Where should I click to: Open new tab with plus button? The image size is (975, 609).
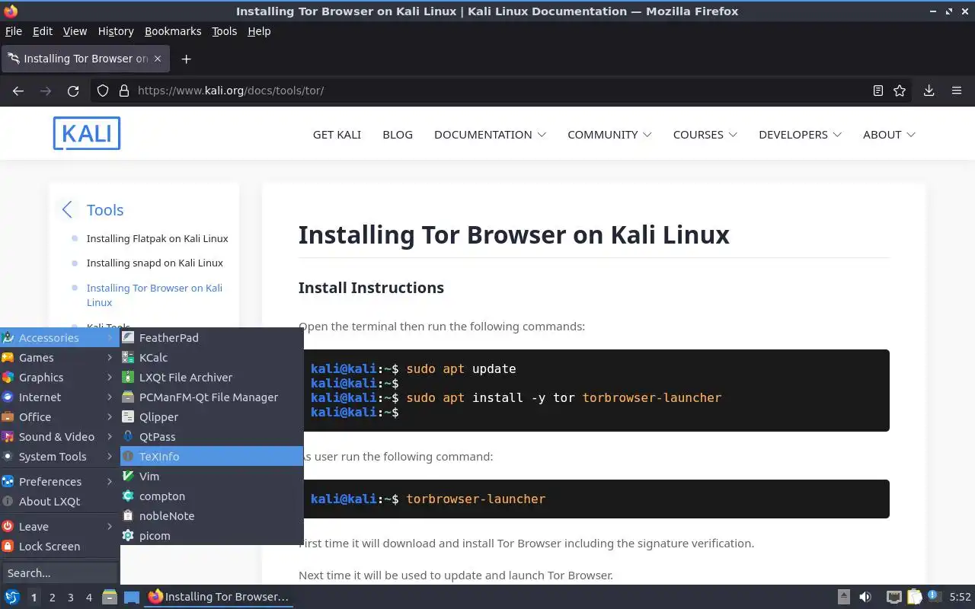[186, 59]
